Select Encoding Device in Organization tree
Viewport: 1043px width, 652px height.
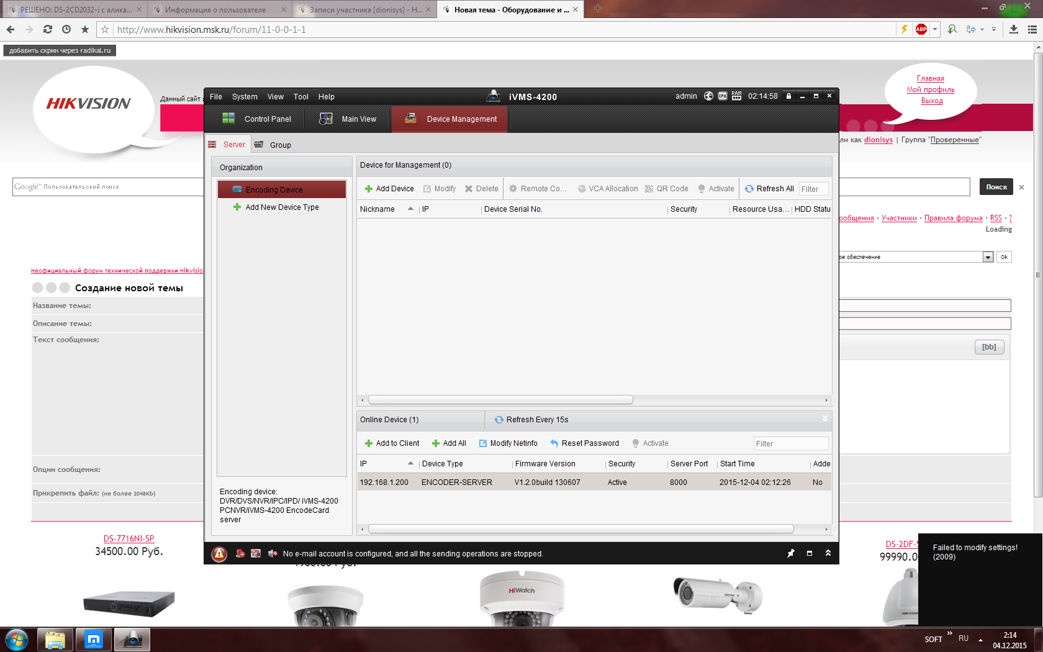click(x=282, y=190)
